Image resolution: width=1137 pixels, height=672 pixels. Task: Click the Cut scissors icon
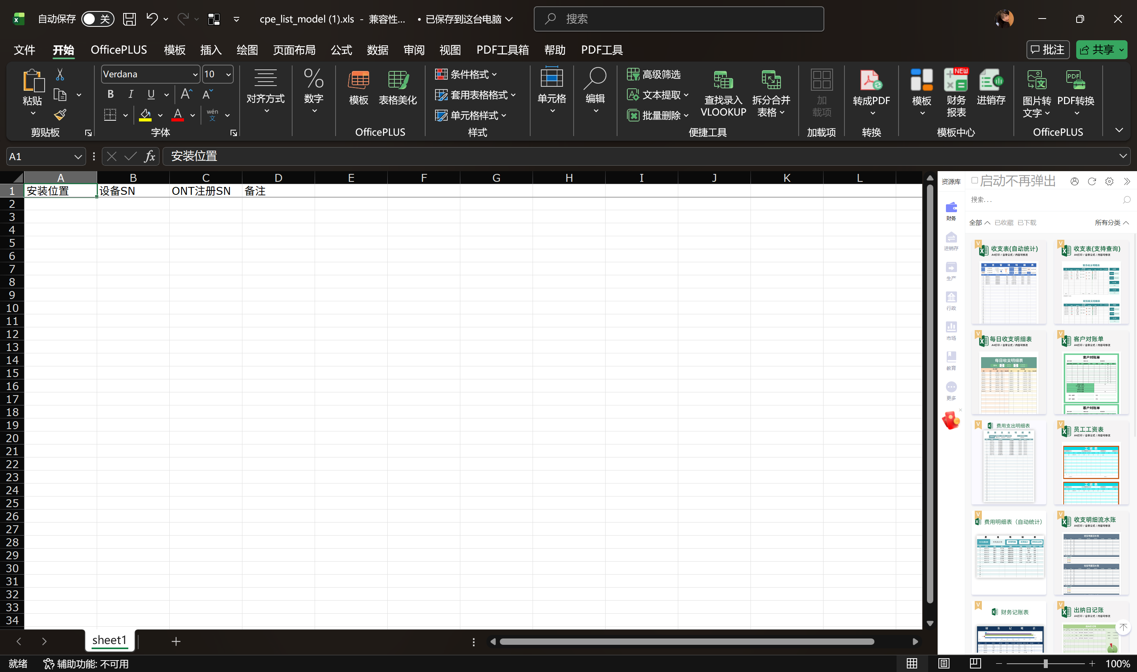click(x=60, y=75)
